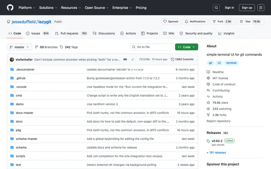Open the jesseduffield owner link
271x169 pixels.
click(x=23, y=22)
